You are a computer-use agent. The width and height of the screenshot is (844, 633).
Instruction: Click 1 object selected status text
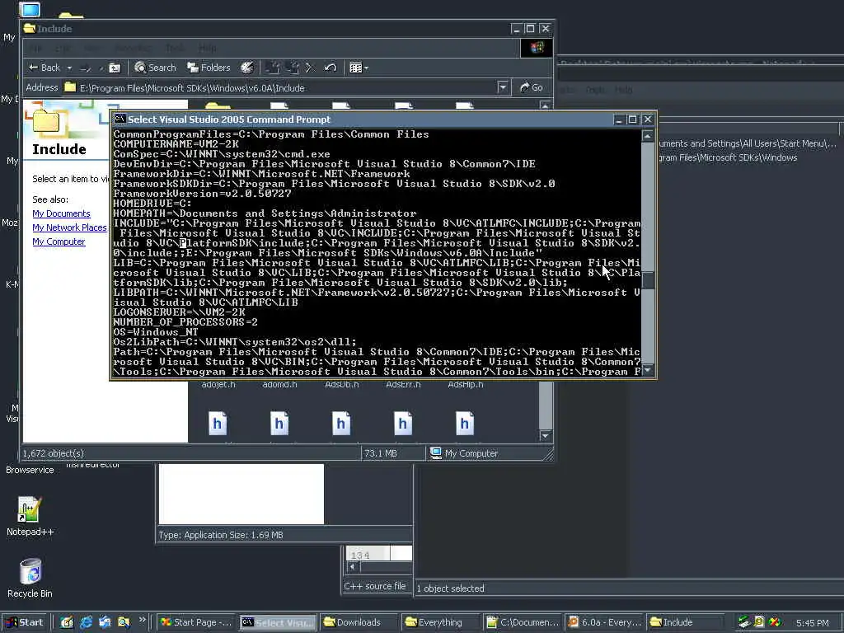(451, 588)
